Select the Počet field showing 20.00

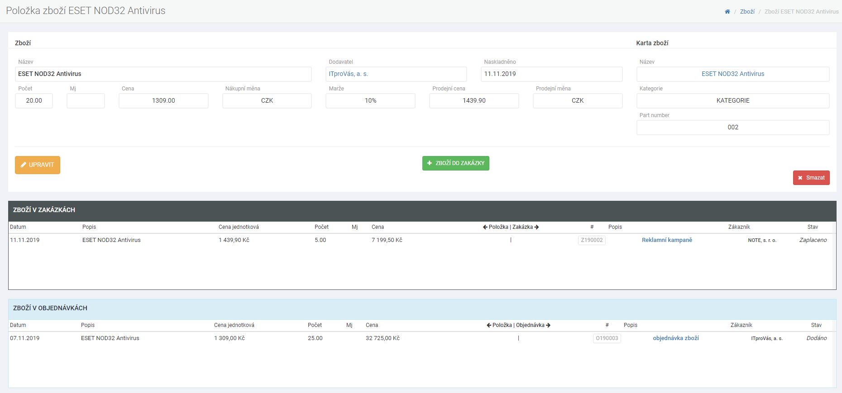click(x=34, y=101)
